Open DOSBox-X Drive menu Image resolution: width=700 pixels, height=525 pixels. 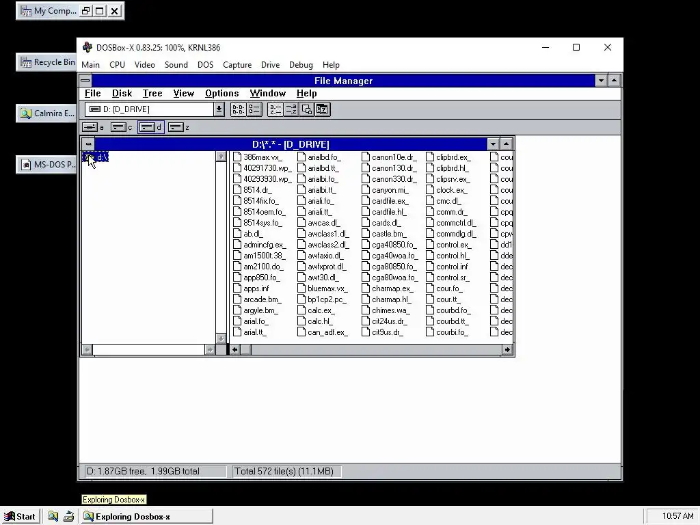click(x=270, y=65)
